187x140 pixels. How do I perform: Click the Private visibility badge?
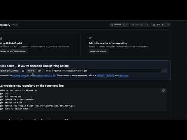pos(16,25)
